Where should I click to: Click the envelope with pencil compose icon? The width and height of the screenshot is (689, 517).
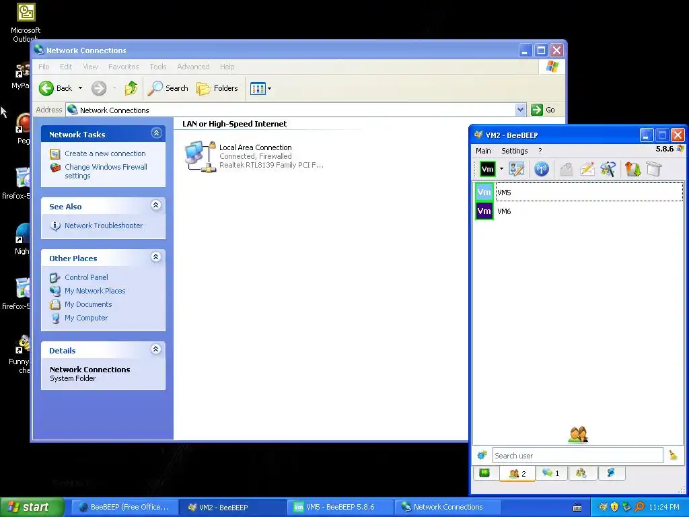pyautogui.click(x=587, y=169)
